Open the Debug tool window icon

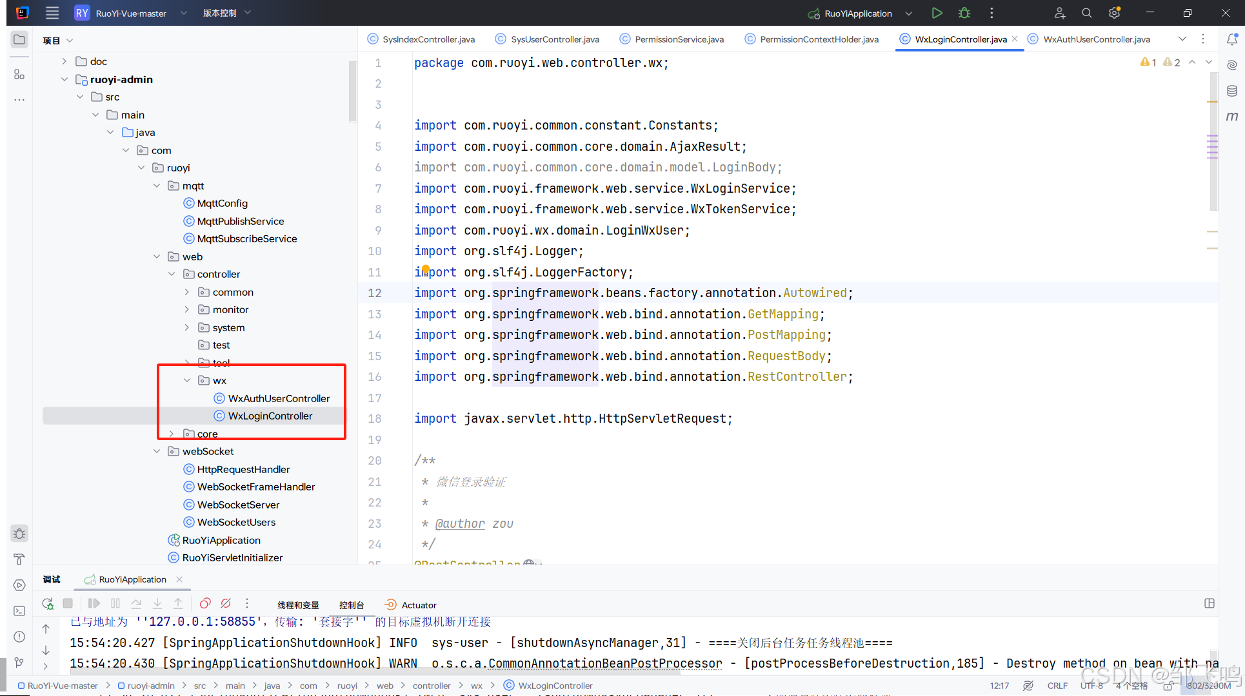(x=19, y=534)
